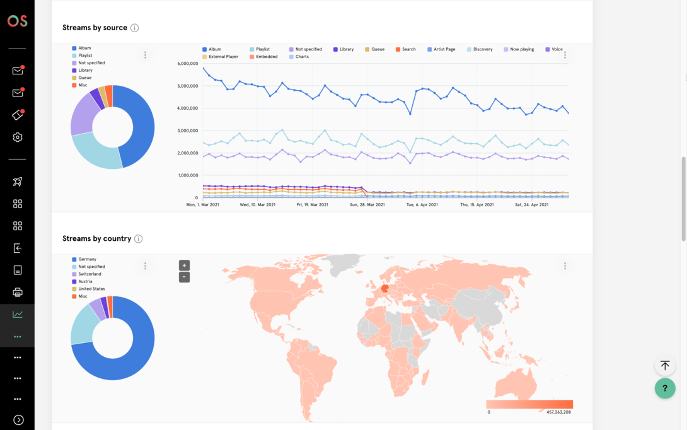Open the settings gear icon
The image size is (687, 430).
(18, 137)
